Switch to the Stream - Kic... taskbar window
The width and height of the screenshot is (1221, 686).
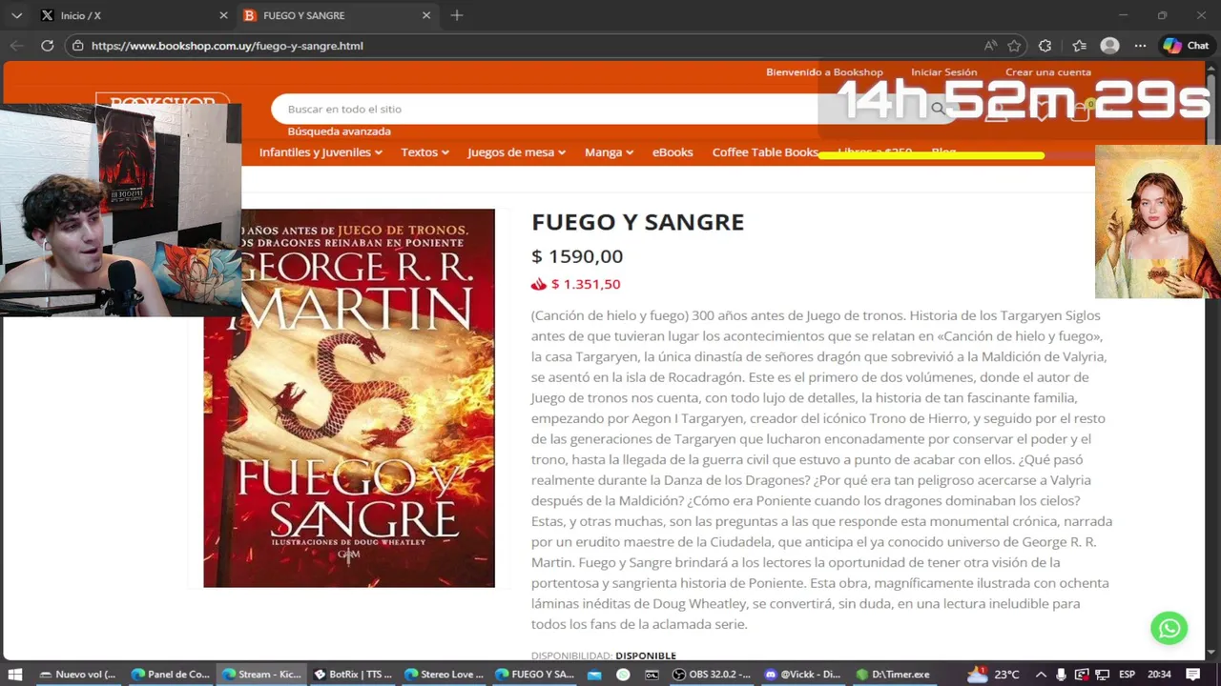click(261, 675)
